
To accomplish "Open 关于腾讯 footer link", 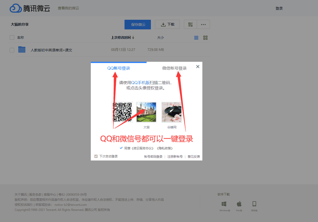I will click(21, 195).
